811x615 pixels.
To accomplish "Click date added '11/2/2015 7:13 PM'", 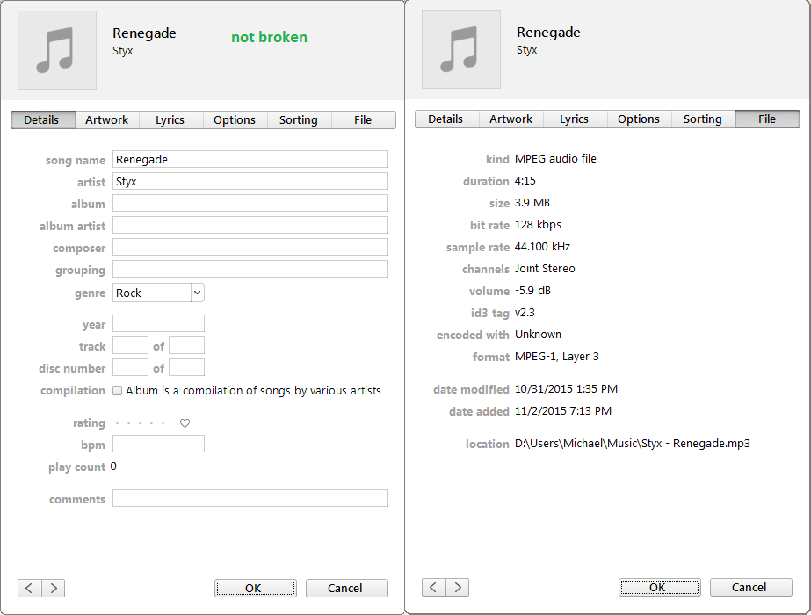I will (563, 410).
